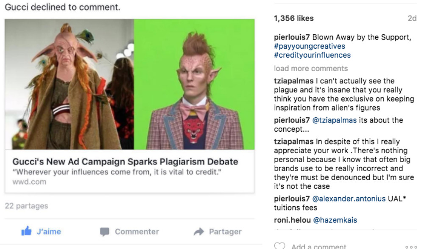Click the Partager share arrow icon
The height and width of the screenshot is (249, 424).
tap(199, 232)
